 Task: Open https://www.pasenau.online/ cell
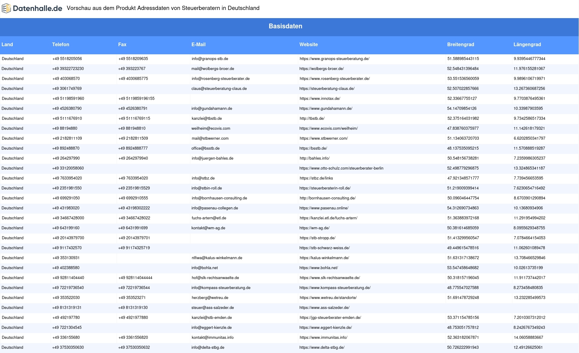[324, 208]
